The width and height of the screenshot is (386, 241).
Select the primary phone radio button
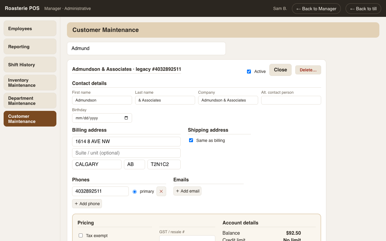tap(134, 192)
